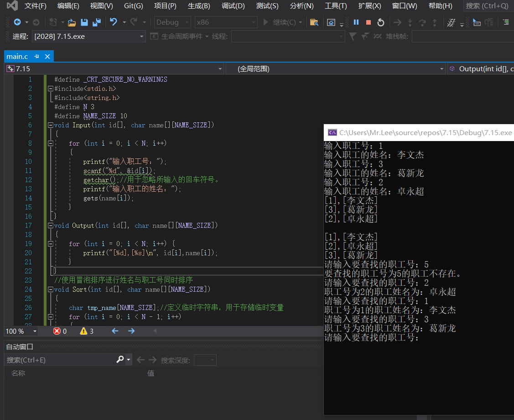Collapse the for loop at line 19
This screenshot has width=514, height=420.
pyautogui.click(x=51, y=244)
